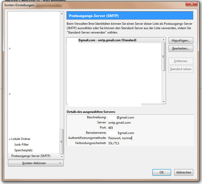Image resolution: width=202 pixels, height=184 pixels.
Task: Click server list scrollbar up arrow
Action: pyautogui.click(x=164, y=40)
